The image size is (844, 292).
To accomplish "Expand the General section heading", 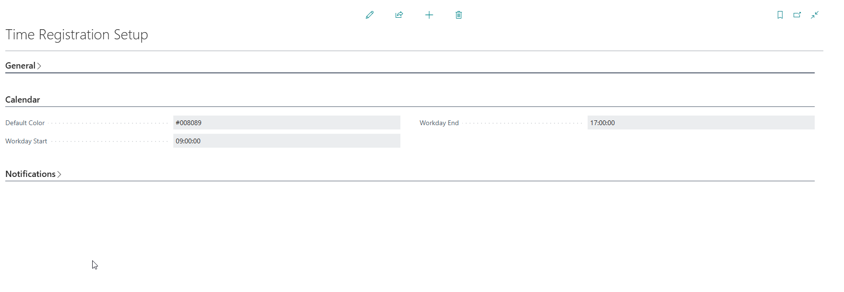I will click(x=20, y=66).
